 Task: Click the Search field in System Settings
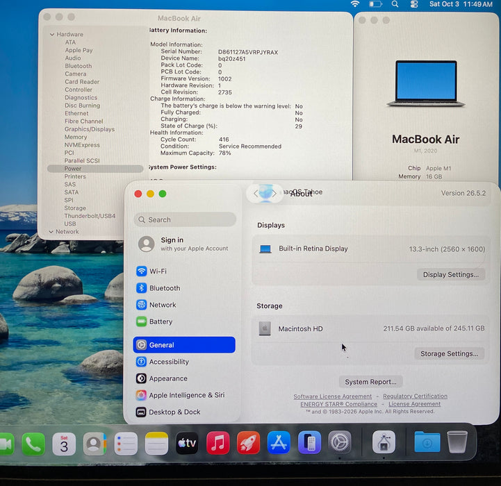point(185,219)
